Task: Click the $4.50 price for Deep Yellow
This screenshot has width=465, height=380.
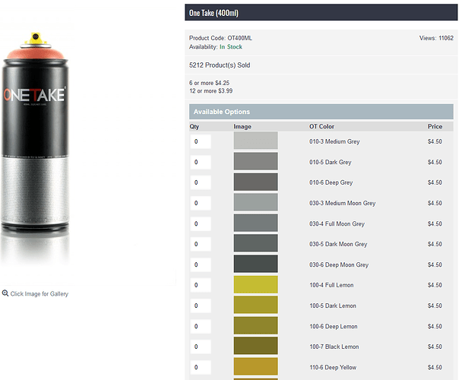Action: pyautogui.click(x=435, y=367)
